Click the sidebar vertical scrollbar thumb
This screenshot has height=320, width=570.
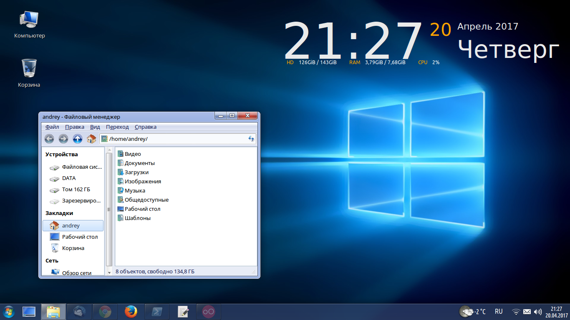coord(109,209)
